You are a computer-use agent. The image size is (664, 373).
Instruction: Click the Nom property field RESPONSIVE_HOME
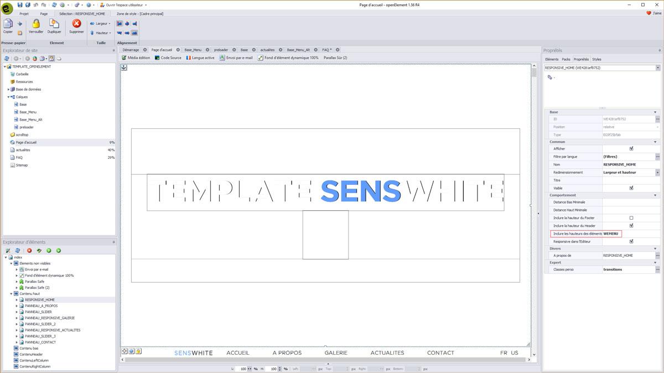pos(628,164)
